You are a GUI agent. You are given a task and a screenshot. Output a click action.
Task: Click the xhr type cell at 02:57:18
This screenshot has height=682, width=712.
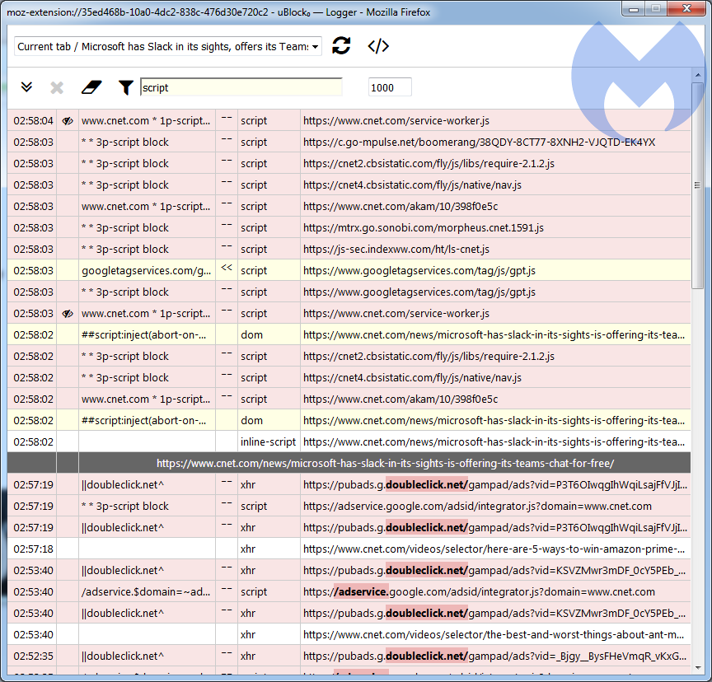point(269,549)
